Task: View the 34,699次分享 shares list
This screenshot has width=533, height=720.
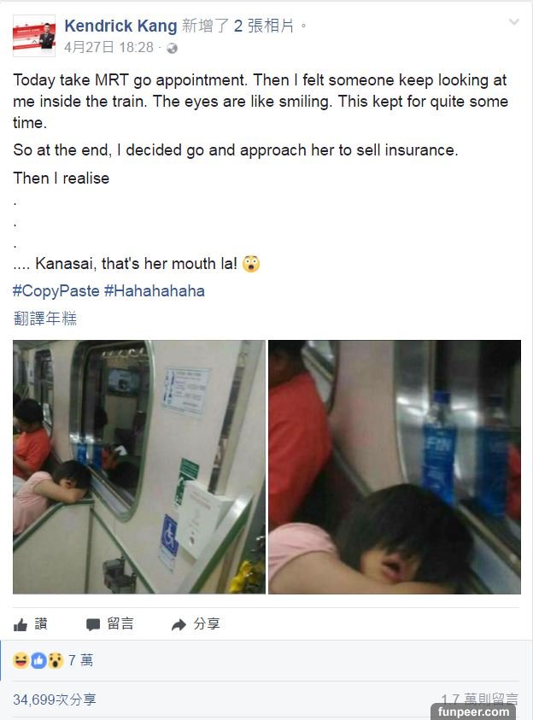Action: coord(55,700)
